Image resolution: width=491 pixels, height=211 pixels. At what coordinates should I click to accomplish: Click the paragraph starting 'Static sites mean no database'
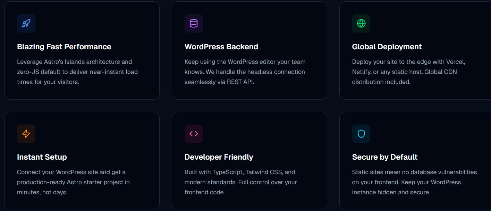click(415, 182)
